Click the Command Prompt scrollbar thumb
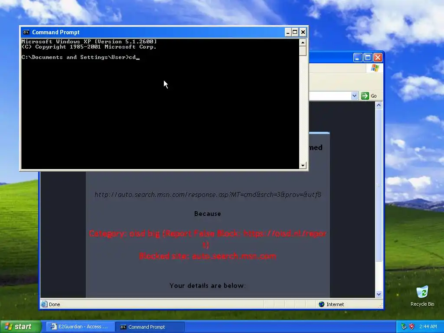Screen dimensions: 444x333 (303, 51)
